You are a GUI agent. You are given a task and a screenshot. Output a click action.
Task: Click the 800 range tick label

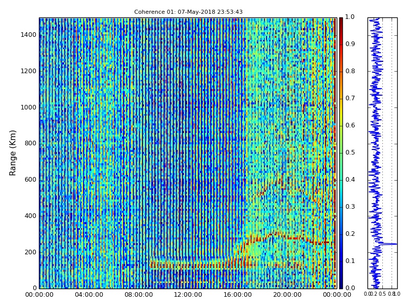31,143
